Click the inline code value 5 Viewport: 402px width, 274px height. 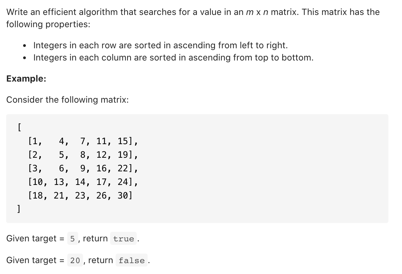(72, 239)
